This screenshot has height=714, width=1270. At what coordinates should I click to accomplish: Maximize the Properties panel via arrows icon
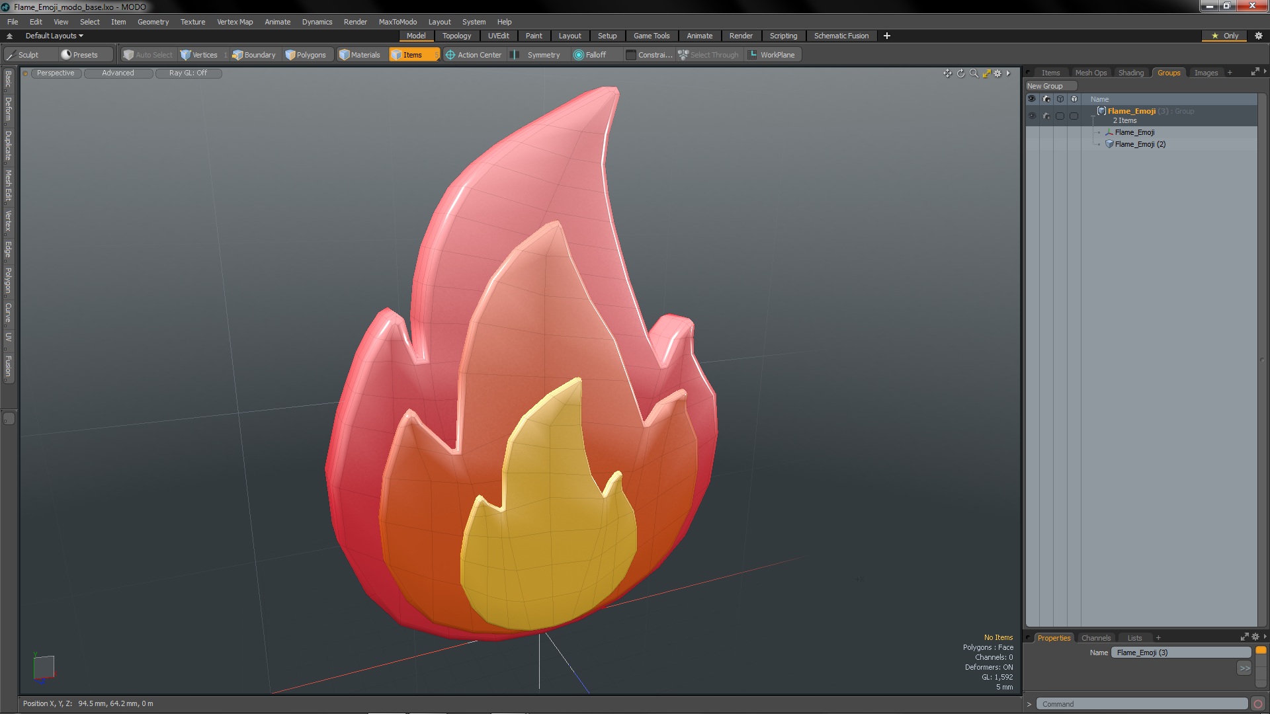click(x=1244, y=637)
